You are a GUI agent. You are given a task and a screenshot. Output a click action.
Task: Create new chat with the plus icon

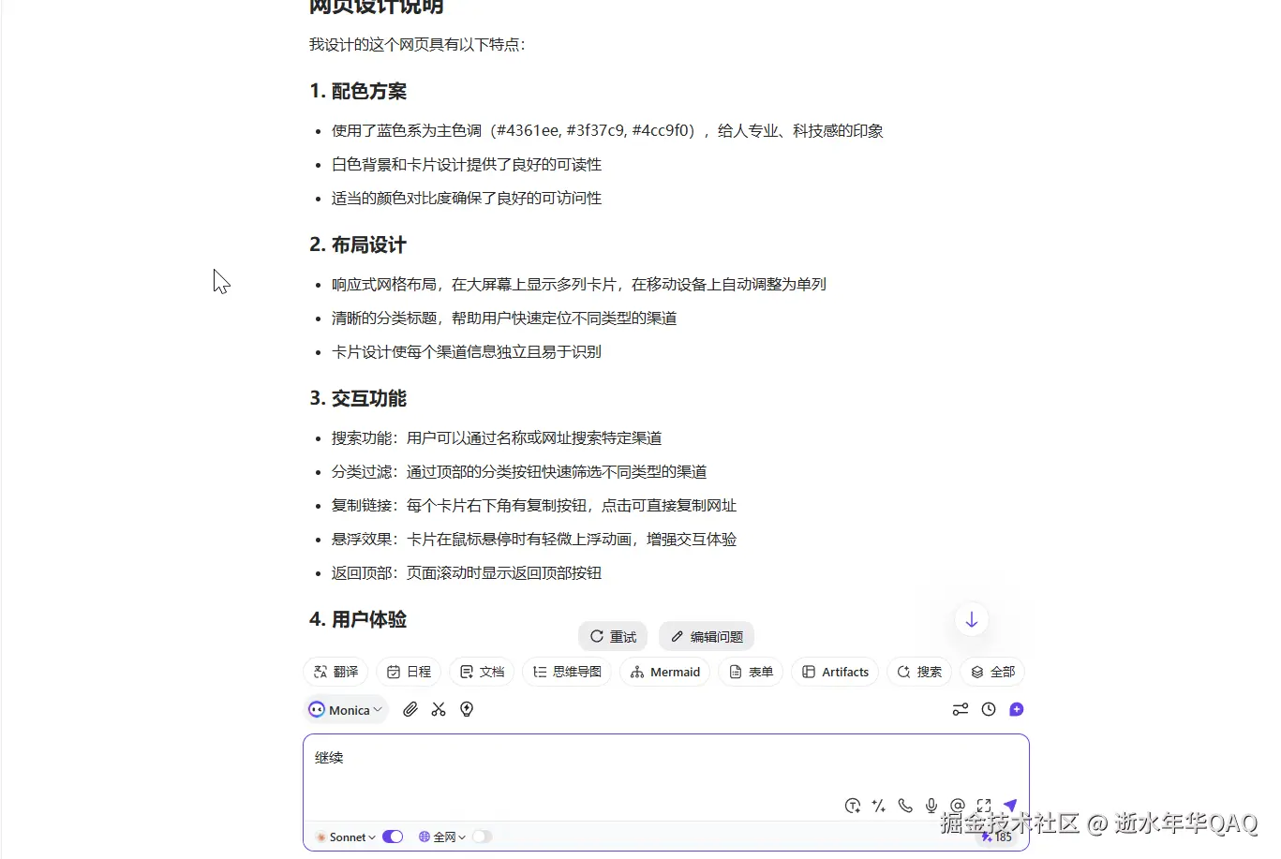[x=1016, y=709]
